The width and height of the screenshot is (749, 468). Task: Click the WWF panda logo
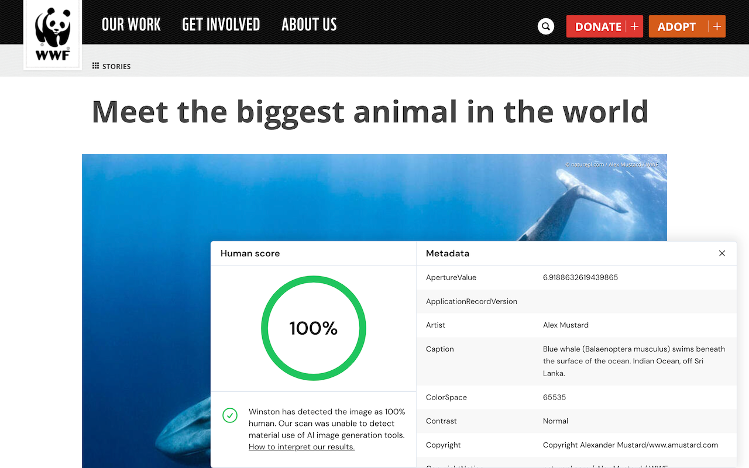click(x=52, y=34)
